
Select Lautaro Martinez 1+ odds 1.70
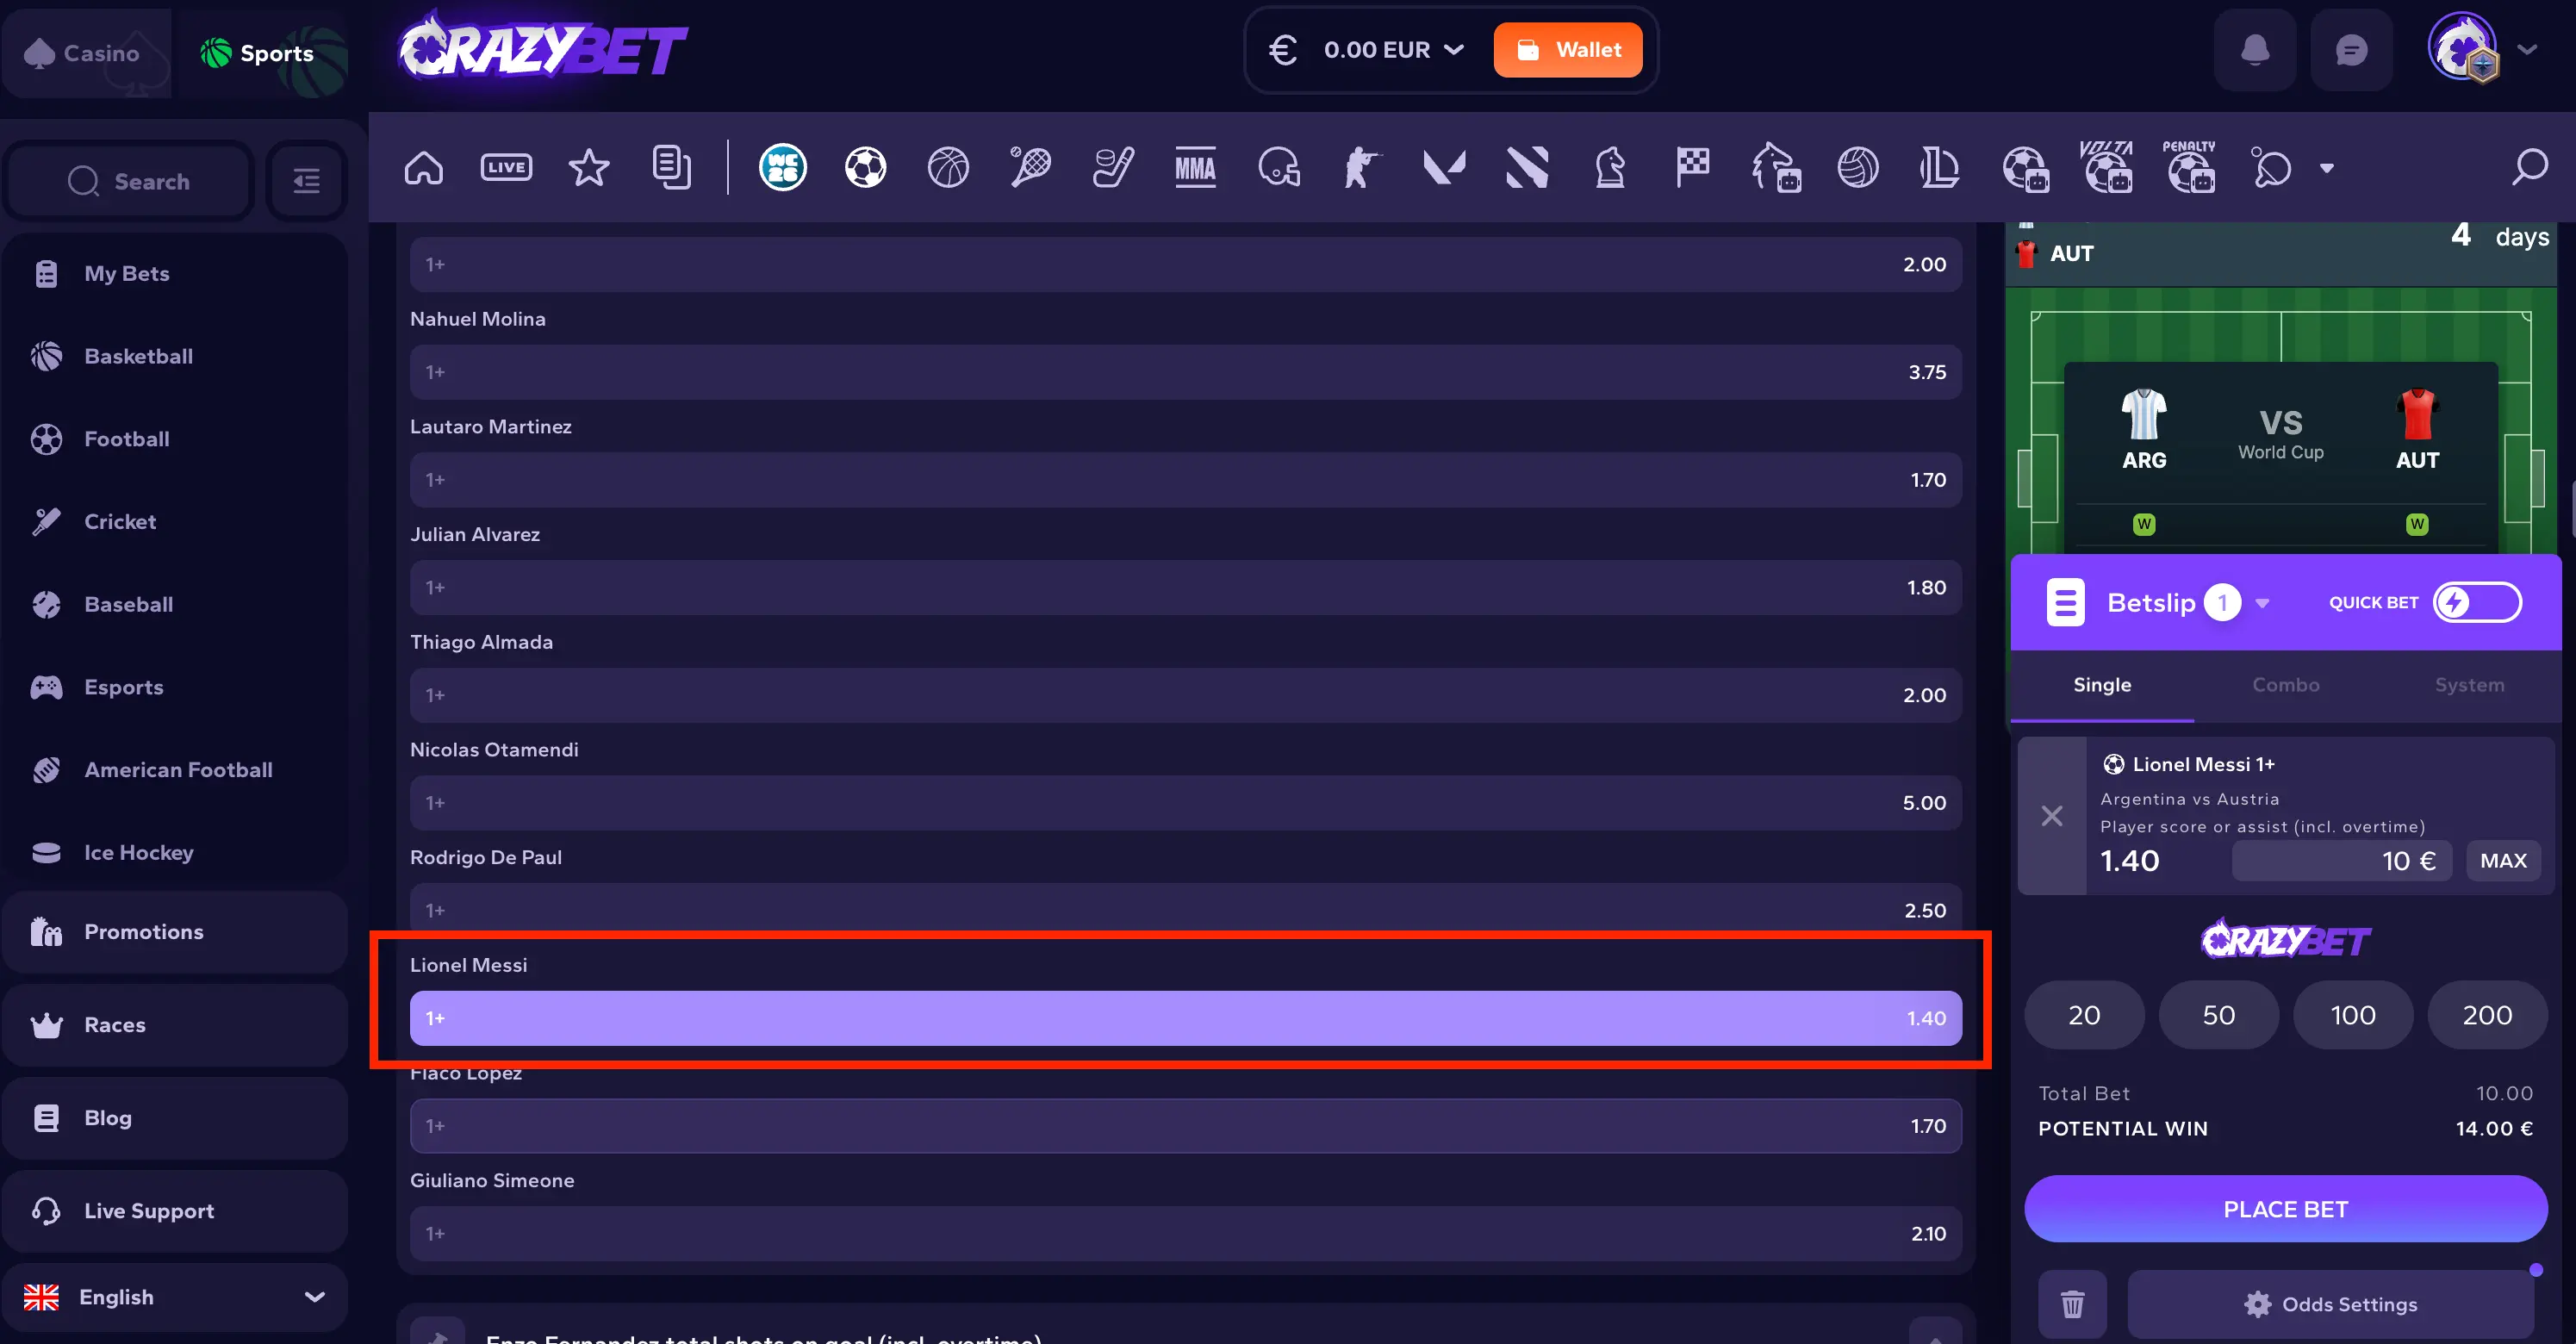tap(1185, 480)
